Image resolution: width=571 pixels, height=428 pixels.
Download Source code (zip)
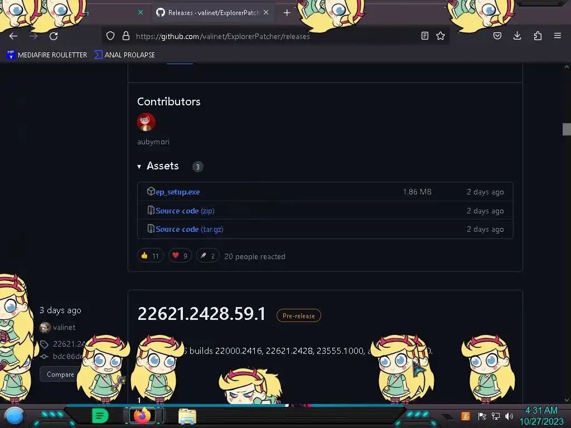185,211
